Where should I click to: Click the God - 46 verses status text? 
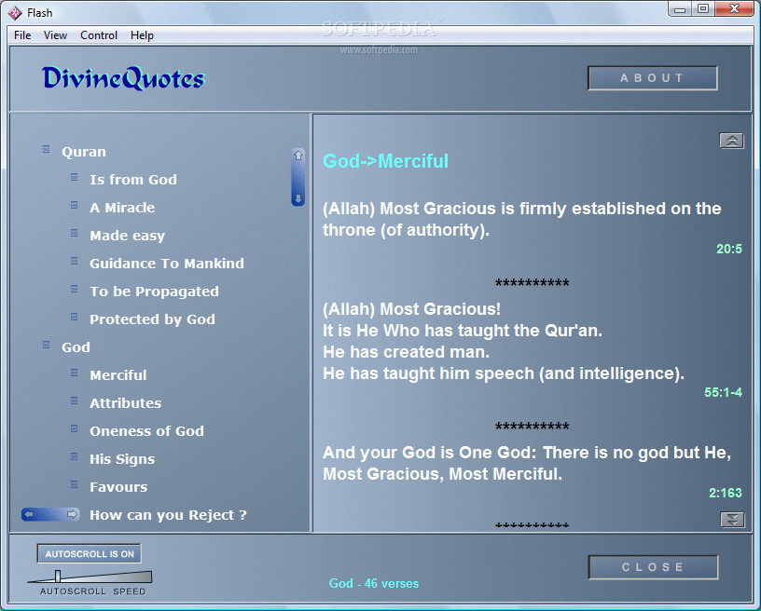coord(374,583)
